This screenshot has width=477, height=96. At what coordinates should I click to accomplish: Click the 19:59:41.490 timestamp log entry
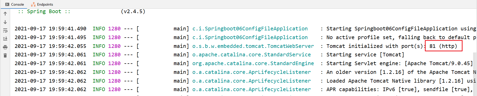[x=50, y=29]
